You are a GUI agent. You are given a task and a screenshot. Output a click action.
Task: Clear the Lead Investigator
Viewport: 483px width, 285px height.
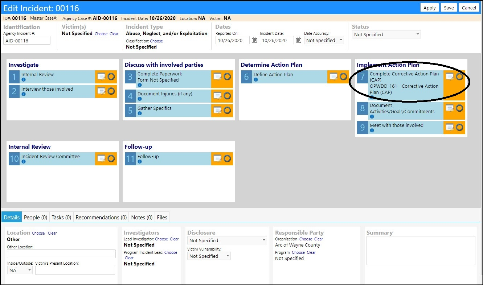(x=174, y=239)
